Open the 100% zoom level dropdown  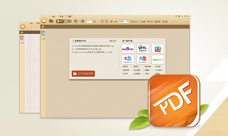124,21
